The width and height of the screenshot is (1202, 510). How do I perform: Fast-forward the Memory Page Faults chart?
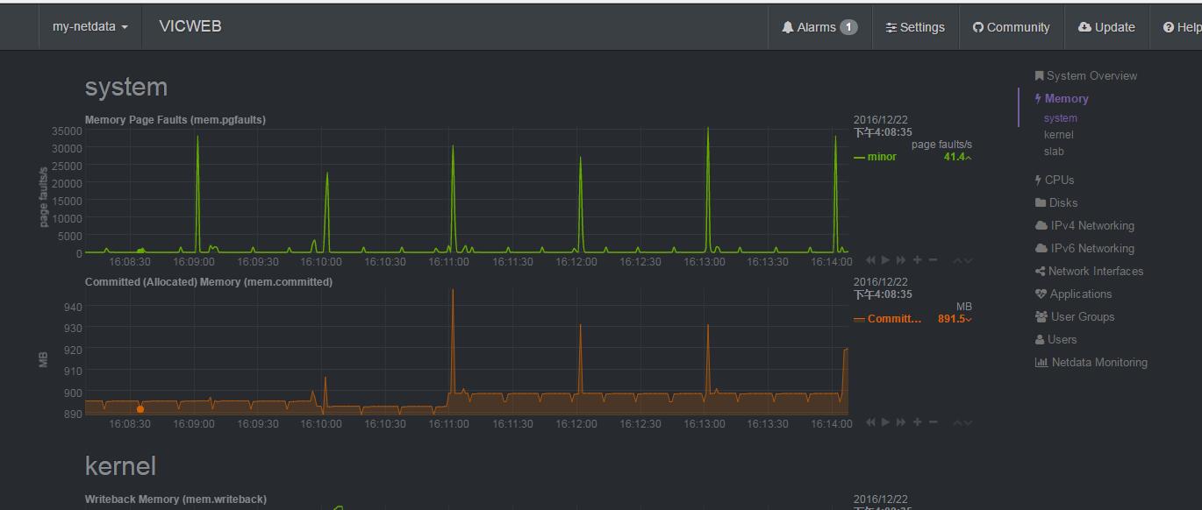(x=901, y=260)
